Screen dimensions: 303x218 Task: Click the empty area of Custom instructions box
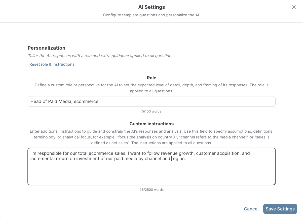[151, 174]
